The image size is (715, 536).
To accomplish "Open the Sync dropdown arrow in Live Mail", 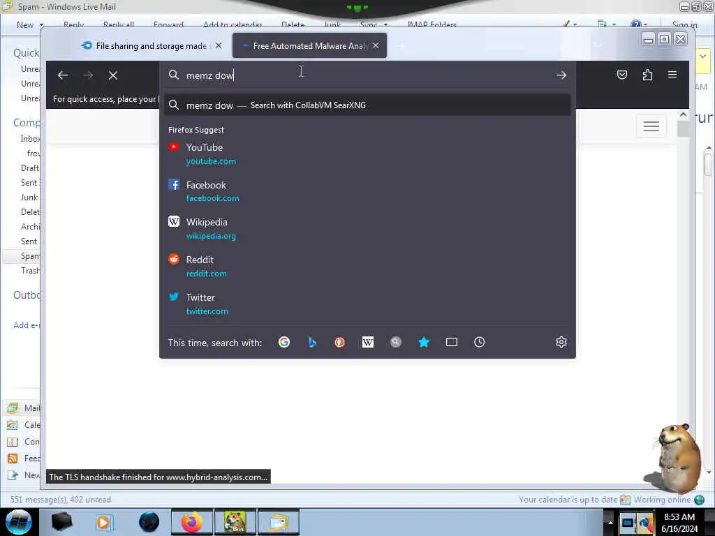I will click(385, 24).
